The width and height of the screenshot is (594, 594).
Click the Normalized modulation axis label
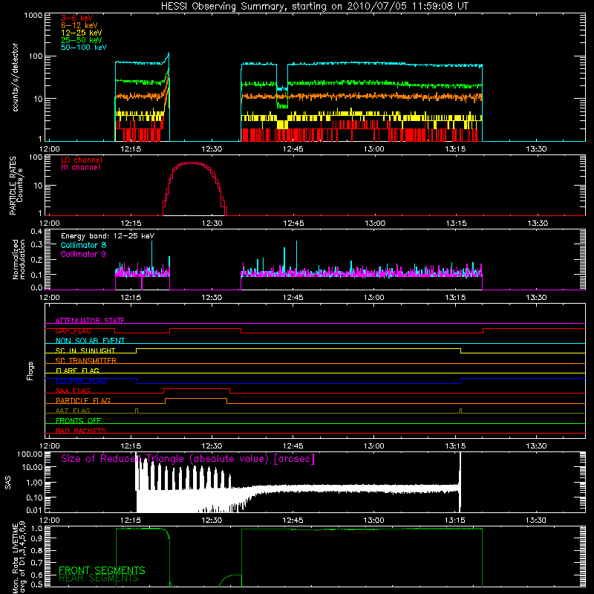tap(19, 259)
